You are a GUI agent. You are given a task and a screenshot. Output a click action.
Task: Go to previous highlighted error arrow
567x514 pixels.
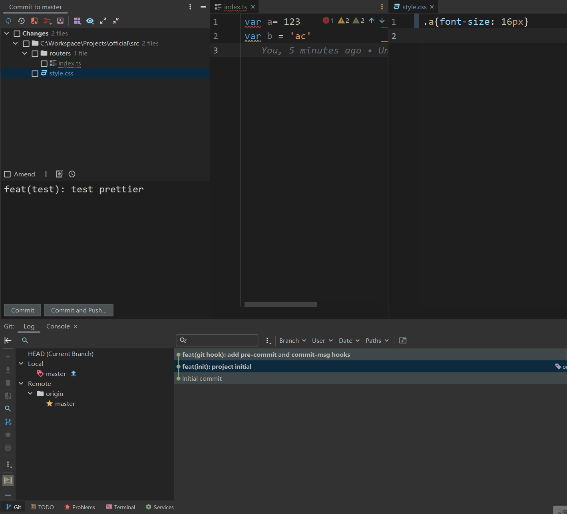(372, 20)
